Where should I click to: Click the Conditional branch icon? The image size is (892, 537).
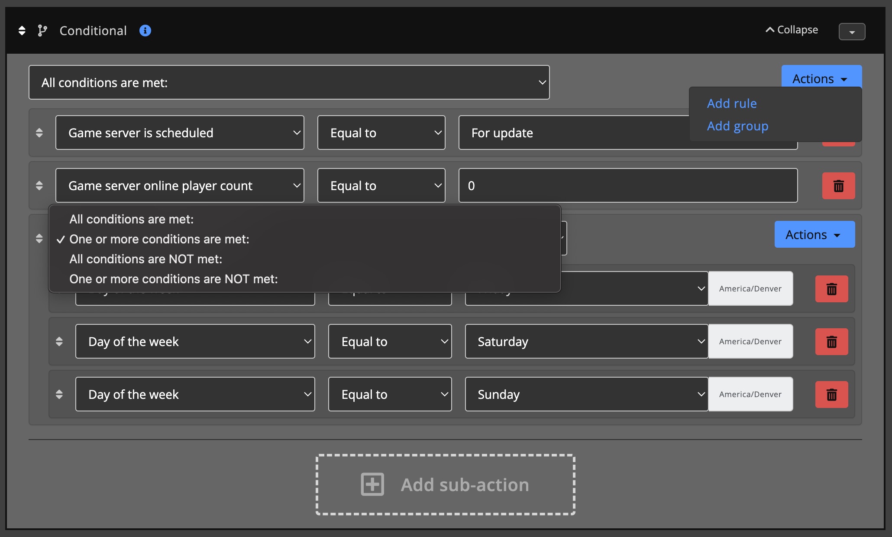pyautogui.click(x=42, y=31)
